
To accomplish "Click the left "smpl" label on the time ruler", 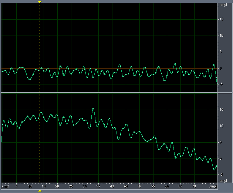I will (6, 186).
